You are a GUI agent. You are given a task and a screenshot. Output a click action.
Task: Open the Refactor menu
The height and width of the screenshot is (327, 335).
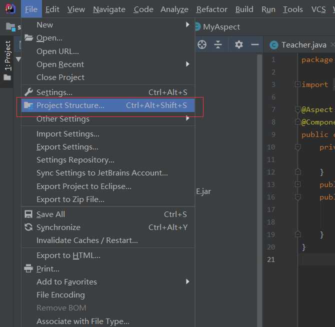(211, 9)
